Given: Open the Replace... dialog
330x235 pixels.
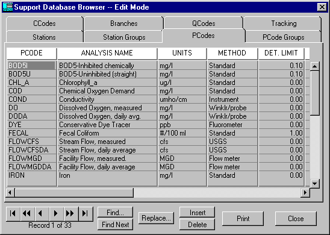Looking at the screenshot, I should tap(156, 218).
